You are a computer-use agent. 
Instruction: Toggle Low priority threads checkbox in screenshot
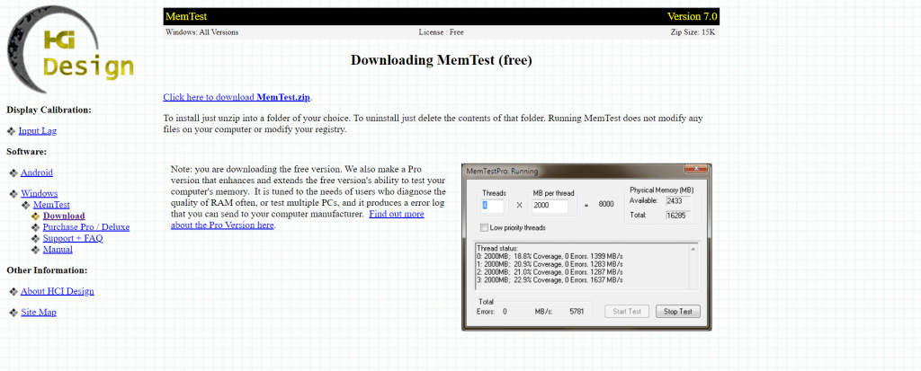point(484,228)
